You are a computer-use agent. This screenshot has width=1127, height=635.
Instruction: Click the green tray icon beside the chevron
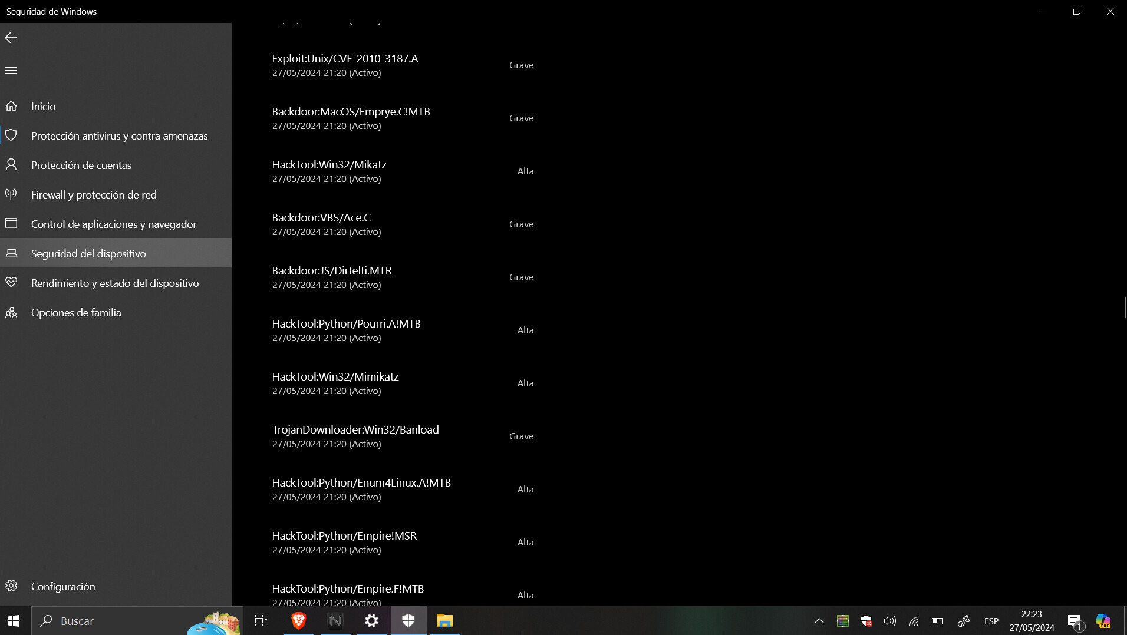843,621
